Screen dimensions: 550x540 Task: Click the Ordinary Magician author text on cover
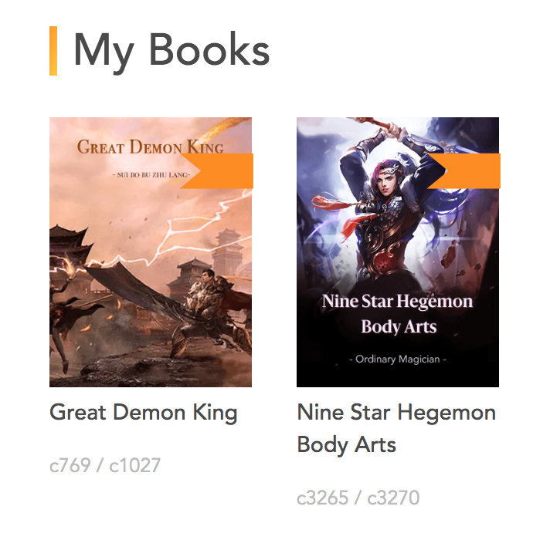pyautogui.click(x=398, y=359)
